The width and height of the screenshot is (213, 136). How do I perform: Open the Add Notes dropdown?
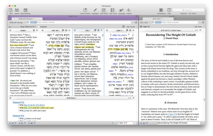[x=199, y=27]
